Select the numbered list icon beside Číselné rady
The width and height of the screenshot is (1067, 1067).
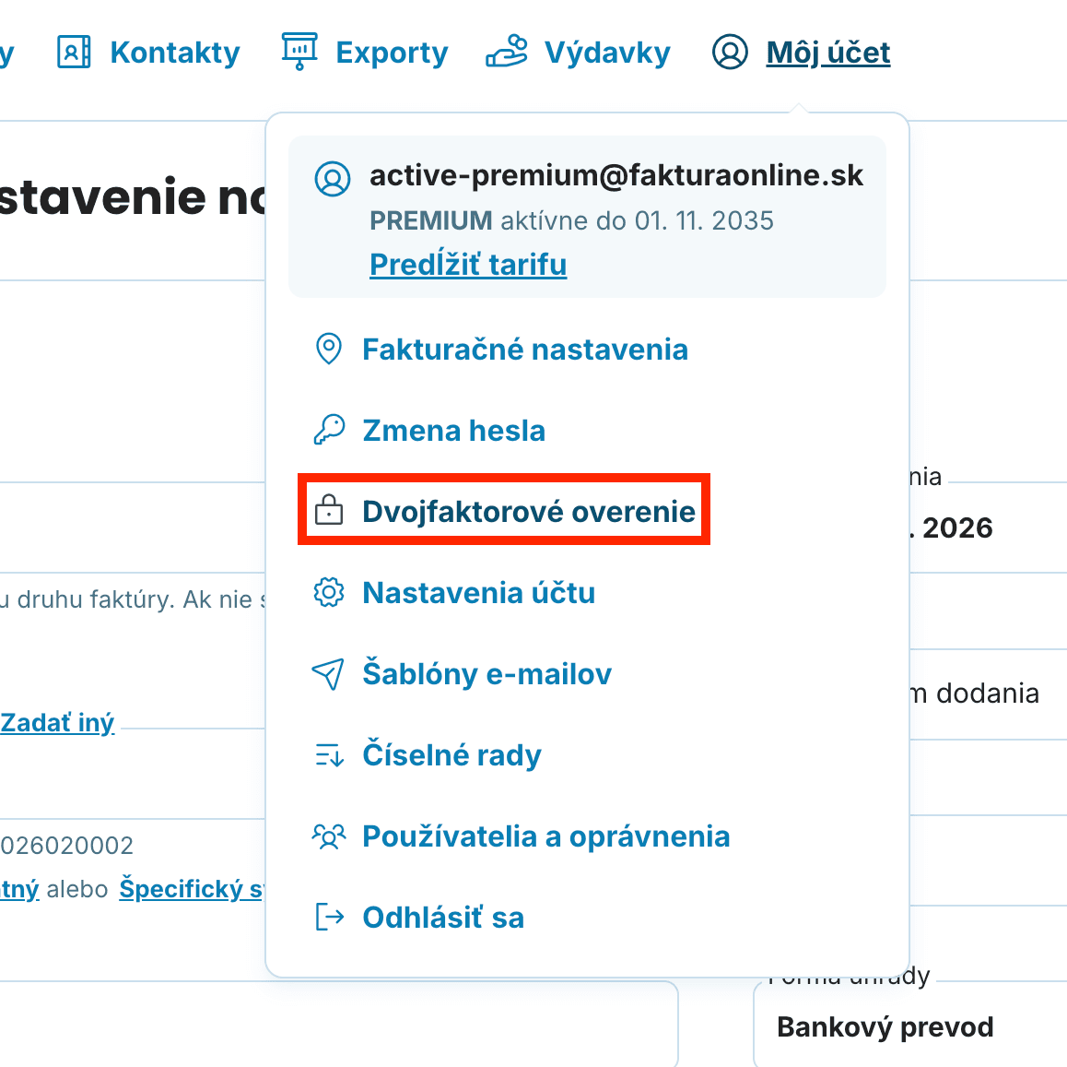[329, 755]
